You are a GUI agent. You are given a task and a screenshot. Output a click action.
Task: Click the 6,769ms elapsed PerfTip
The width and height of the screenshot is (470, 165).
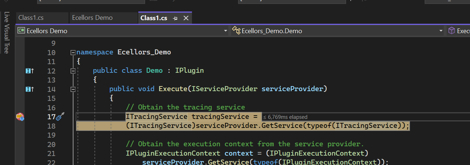[x=285, y=117]
